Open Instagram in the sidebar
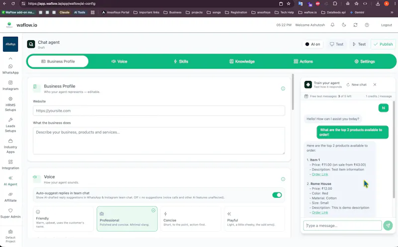 click(10, 85)
